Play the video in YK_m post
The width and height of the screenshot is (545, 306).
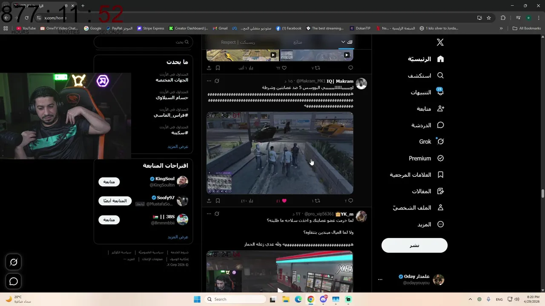tap(280, 291)
